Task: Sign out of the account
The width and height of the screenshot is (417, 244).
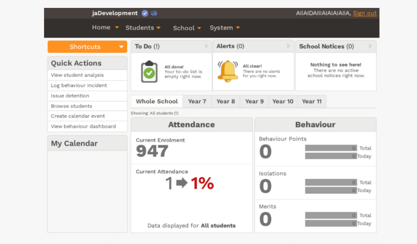Action: (x=365, y=13)
